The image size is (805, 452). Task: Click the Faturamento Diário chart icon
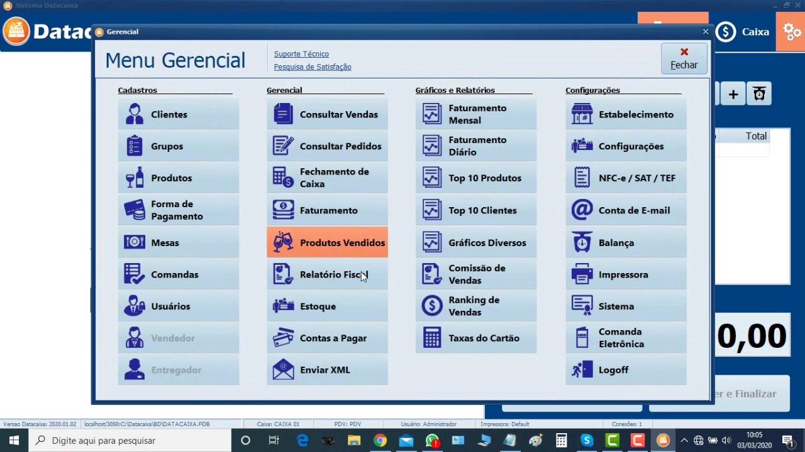pos(432,146)
